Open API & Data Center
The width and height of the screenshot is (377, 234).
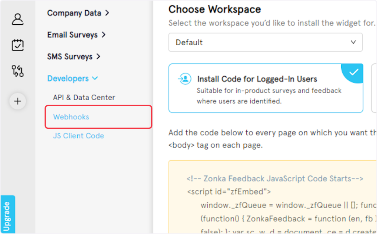tap(84, 98)
